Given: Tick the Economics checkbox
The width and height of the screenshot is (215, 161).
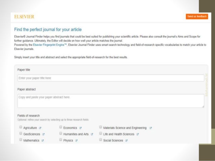Looking at the screenshot, I should (x=61, y=127).
